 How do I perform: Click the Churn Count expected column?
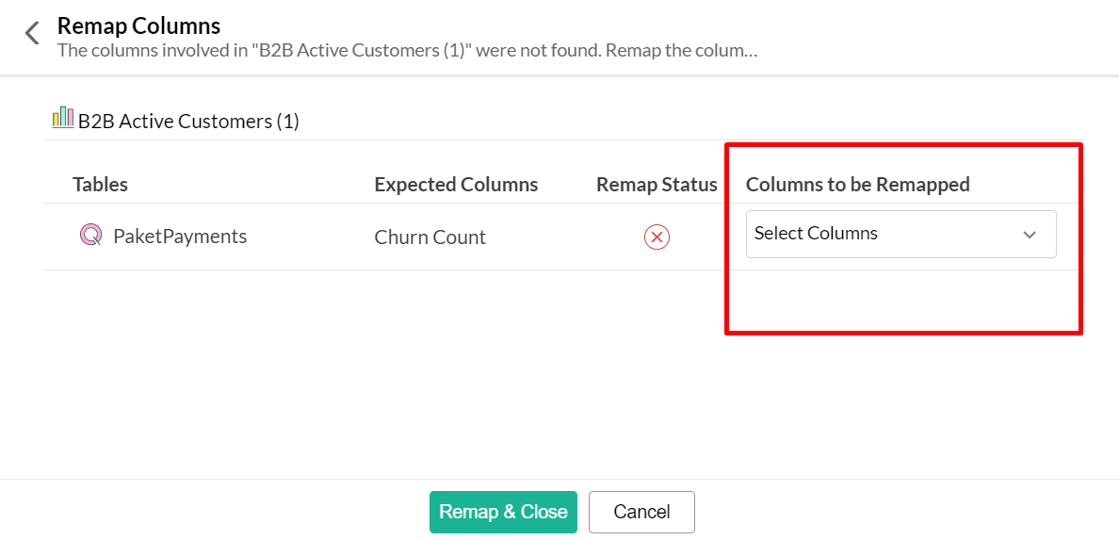(430, 237)
